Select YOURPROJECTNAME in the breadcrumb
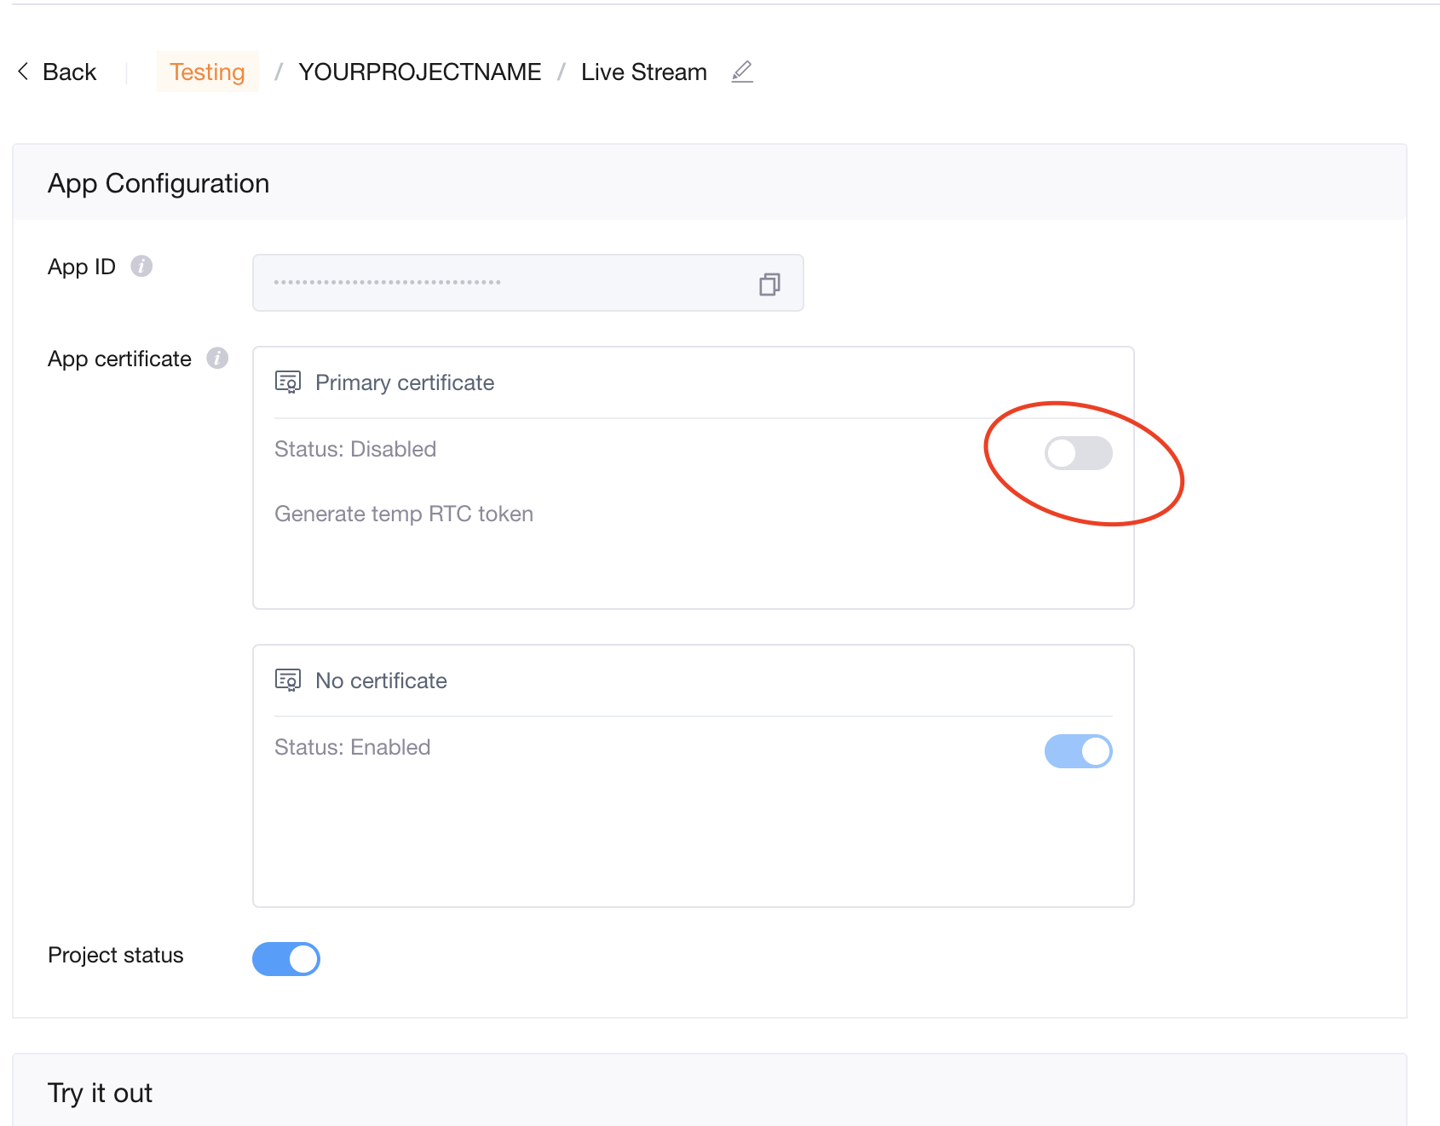The height and width of the screenshot is (1126, 1440). coord(419,72)
